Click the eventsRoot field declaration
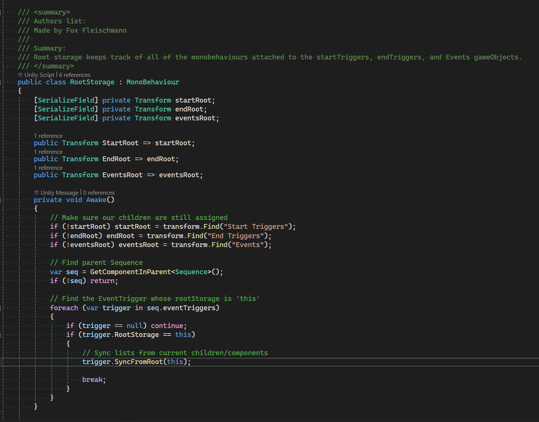This screenshot has width=539, height=422. [195, 118]
